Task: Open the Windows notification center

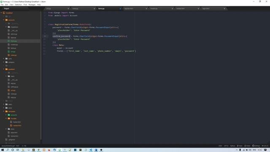Action: (265, 150)
